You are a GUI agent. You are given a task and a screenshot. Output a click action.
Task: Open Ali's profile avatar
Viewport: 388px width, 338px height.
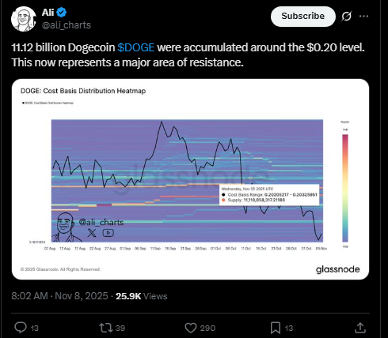(x=24, y=19)
